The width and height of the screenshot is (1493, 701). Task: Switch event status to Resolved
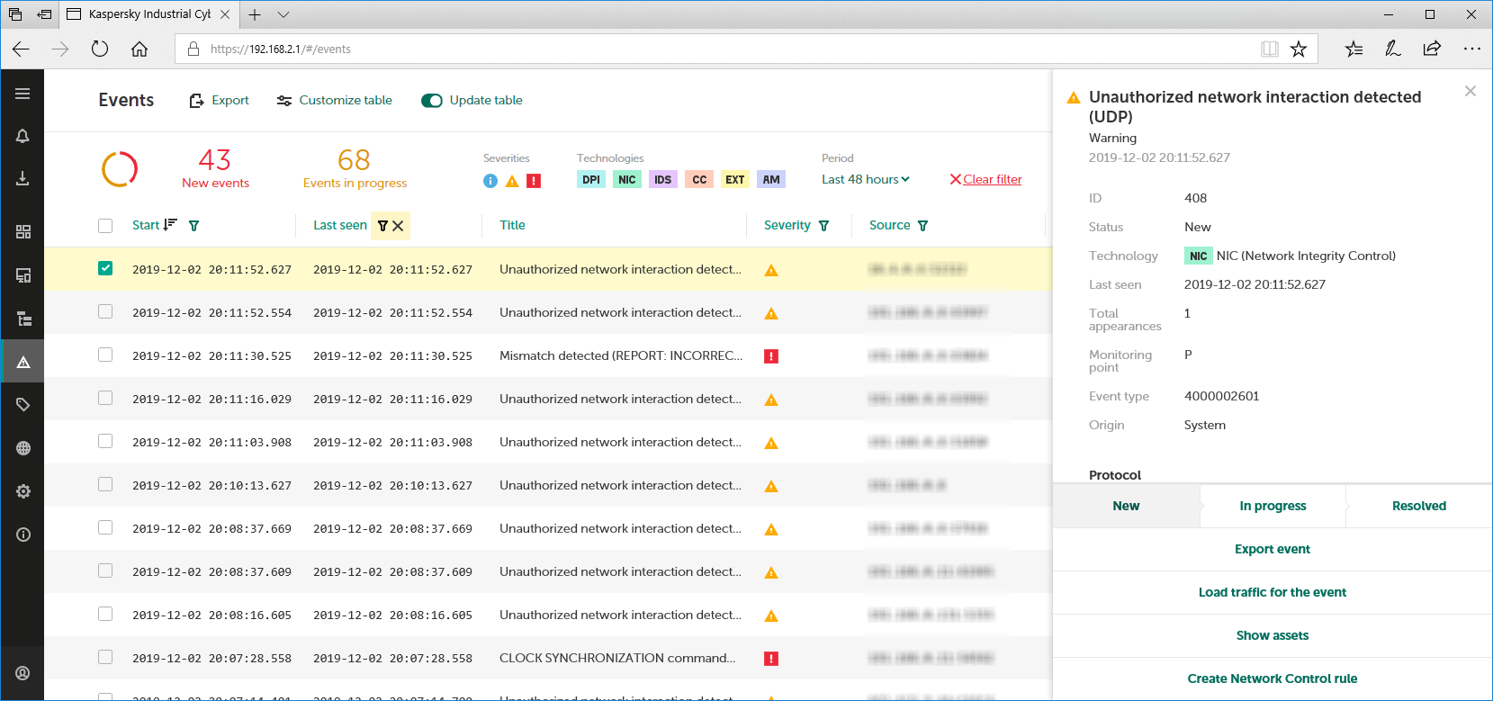click(1418, 506)
